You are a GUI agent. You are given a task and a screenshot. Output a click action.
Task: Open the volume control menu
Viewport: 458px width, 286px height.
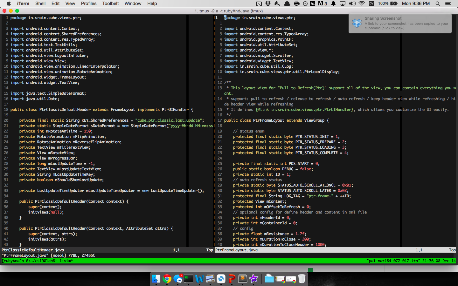352,3
